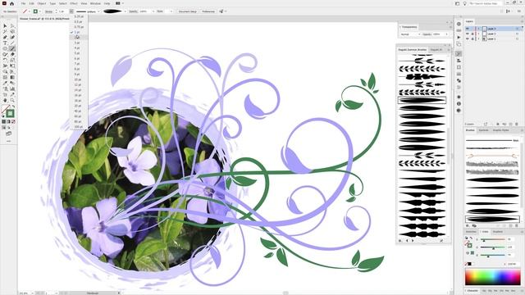The width and height of the screenshot is (525, 295).
Task: Select the Paintbrush tool
Action: point(12,48)
